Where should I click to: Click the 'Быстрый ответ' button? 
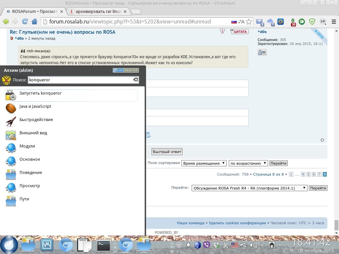point(167,152)
